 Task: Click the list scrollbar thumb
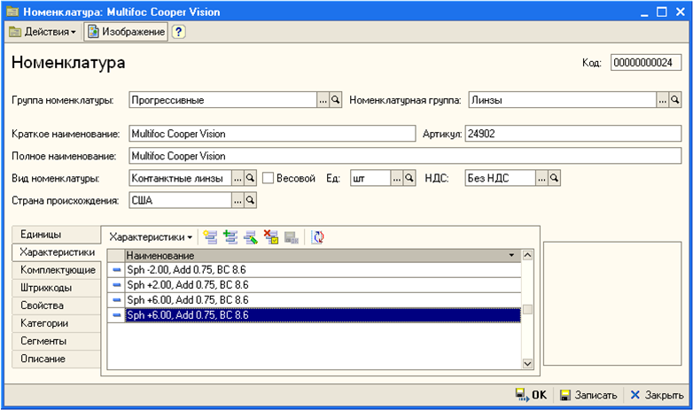click(x=527, y=309)
